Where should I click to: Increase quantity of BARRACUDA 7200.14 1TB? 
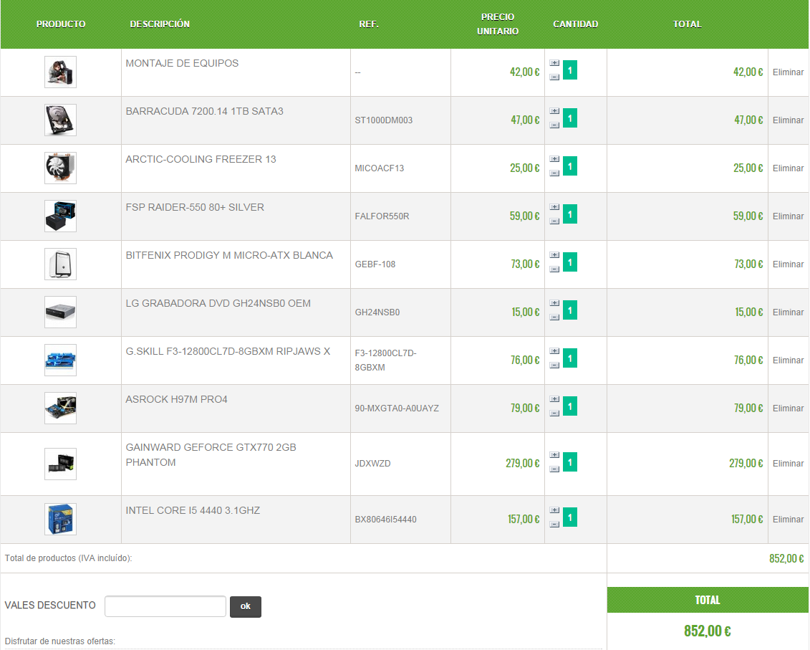[554, 111]
